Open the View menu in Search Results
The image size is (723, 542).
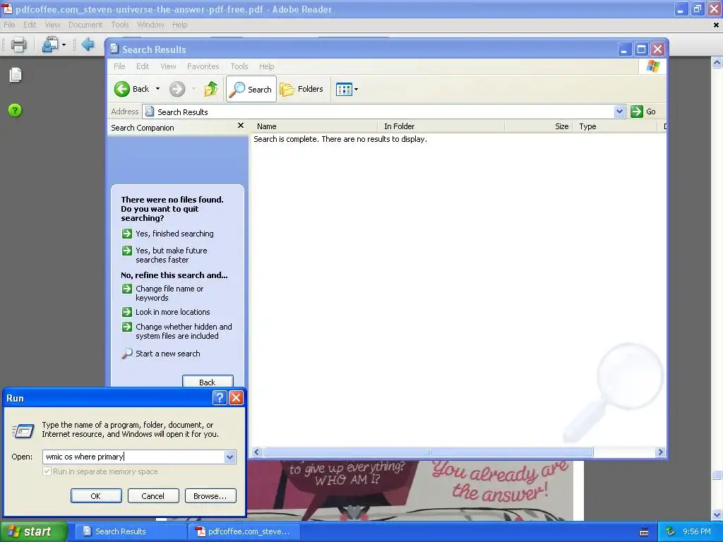click(x=168, y=66)
